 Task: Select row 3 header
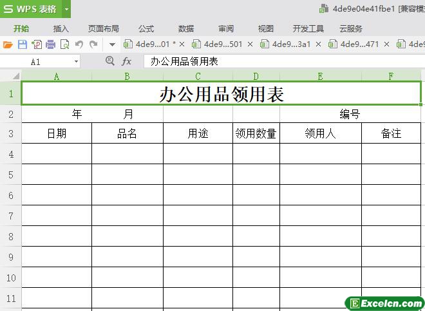[10, 133]
